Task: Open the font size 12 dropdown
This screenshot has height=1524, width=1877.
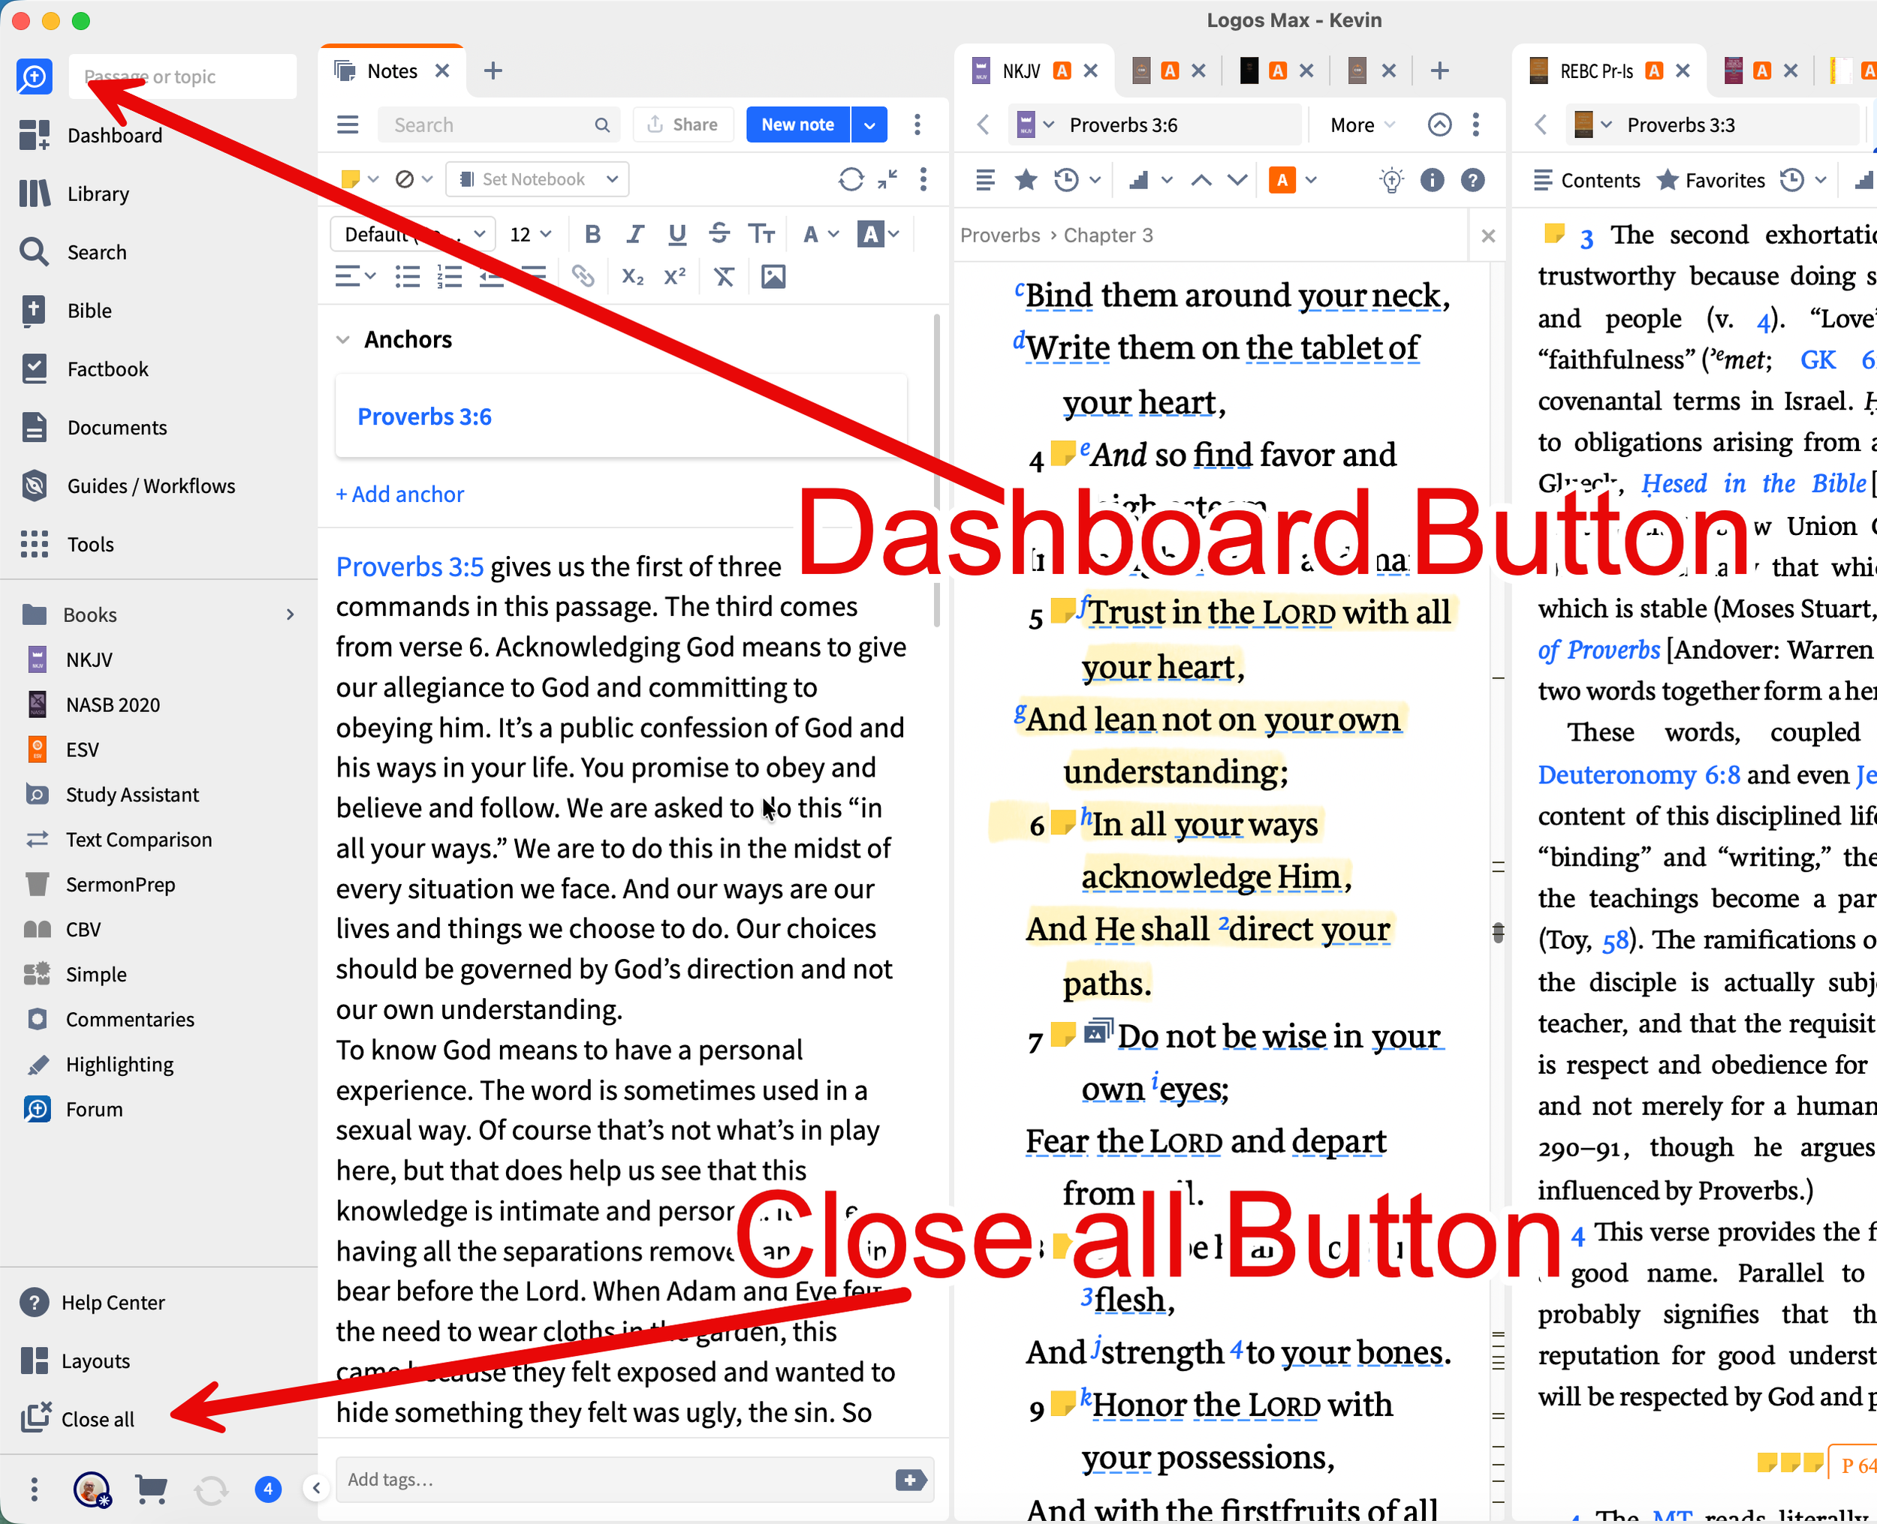Action: (x=531, y=234)
